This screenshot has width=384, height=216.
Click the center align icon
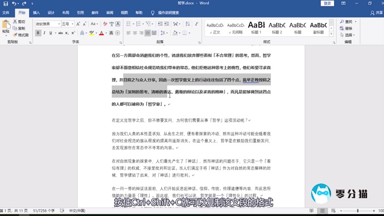tap(136, 33)
